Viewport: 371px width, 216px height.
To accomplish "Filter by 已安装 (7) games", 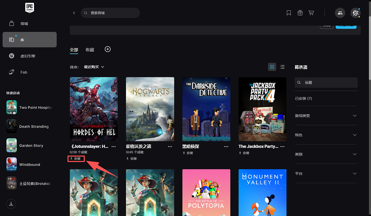I will click(303, 98).
